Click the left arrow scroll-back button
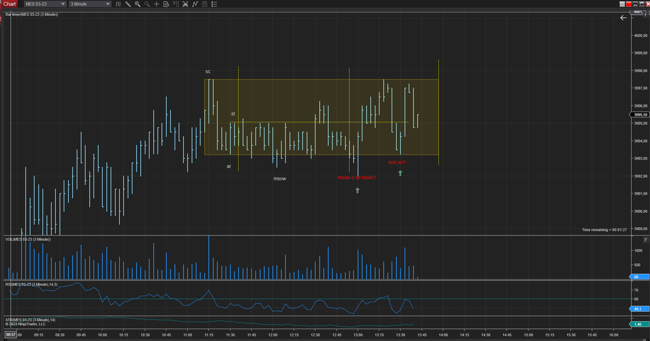 623,18
